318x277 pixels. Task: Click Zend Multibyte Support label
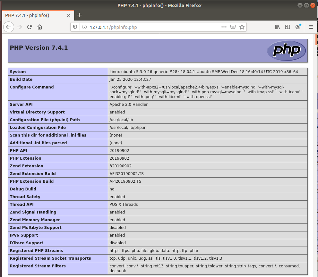point(36,228)
